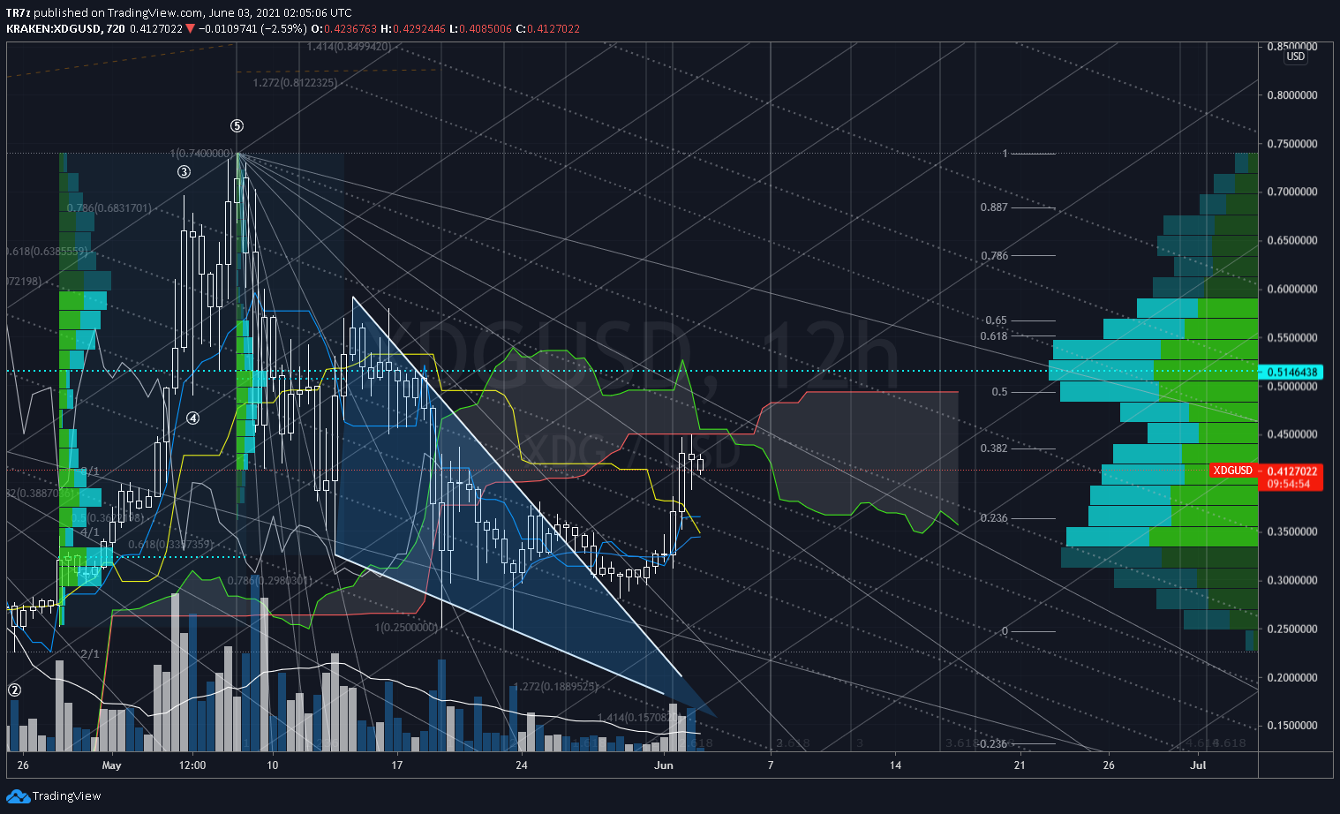The image size is (1340, 814).
Task: Click the retracement level label 0.236
Action: tap(994, 518)
